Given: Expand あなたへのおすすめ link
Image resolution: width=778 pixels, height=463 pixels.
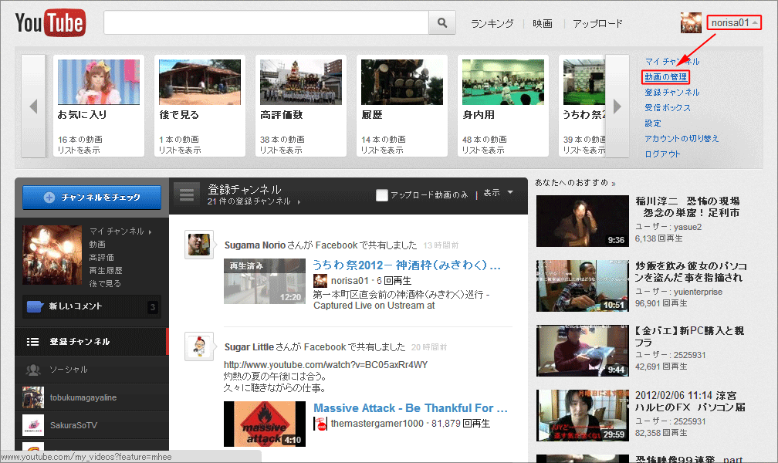Looking at the screenshot, I should 576,183.
